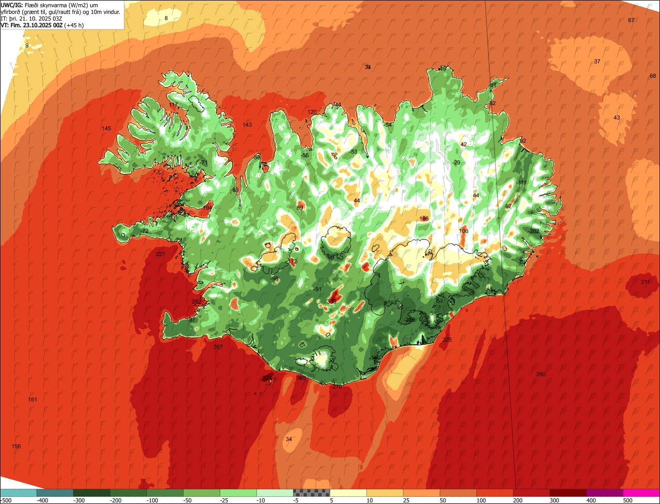Image resolution: width=660 pixels, height=504 pixels.
Task: Click the value 37 on the northeast light patch
Action: pyautogui.click(x=597, y=61)
